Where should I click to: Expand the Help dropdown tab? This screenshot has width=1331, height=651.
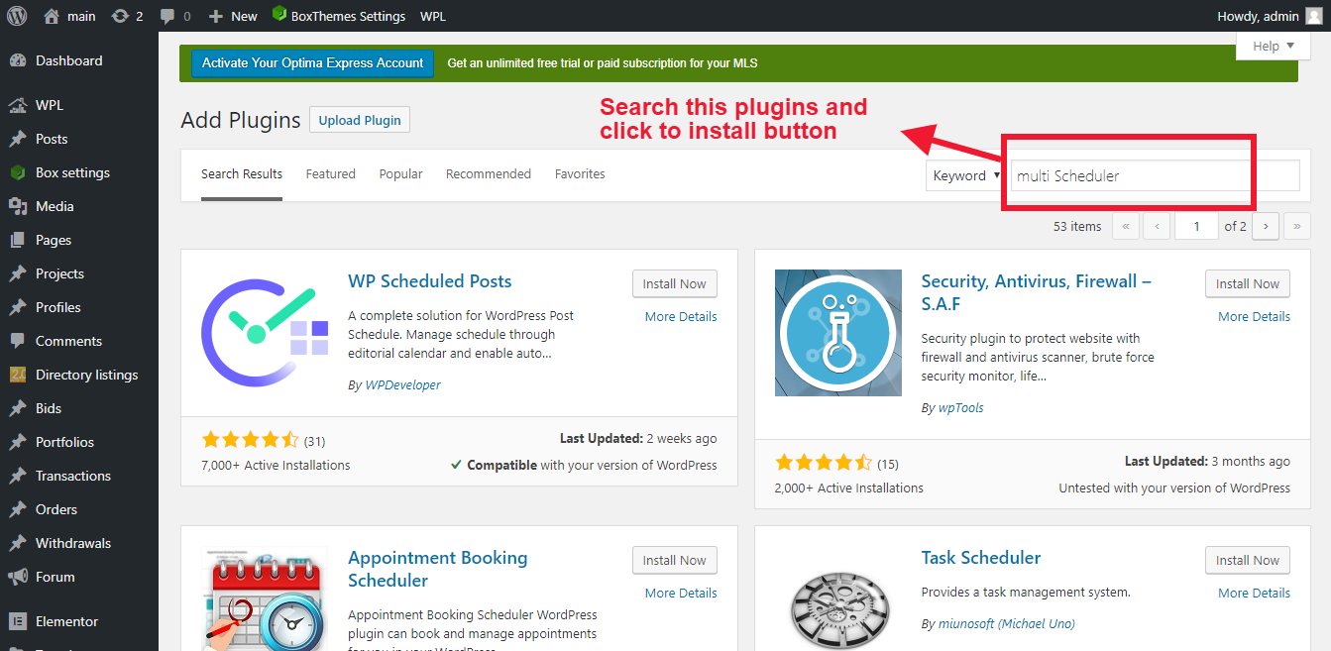(x=1274, y=46)
